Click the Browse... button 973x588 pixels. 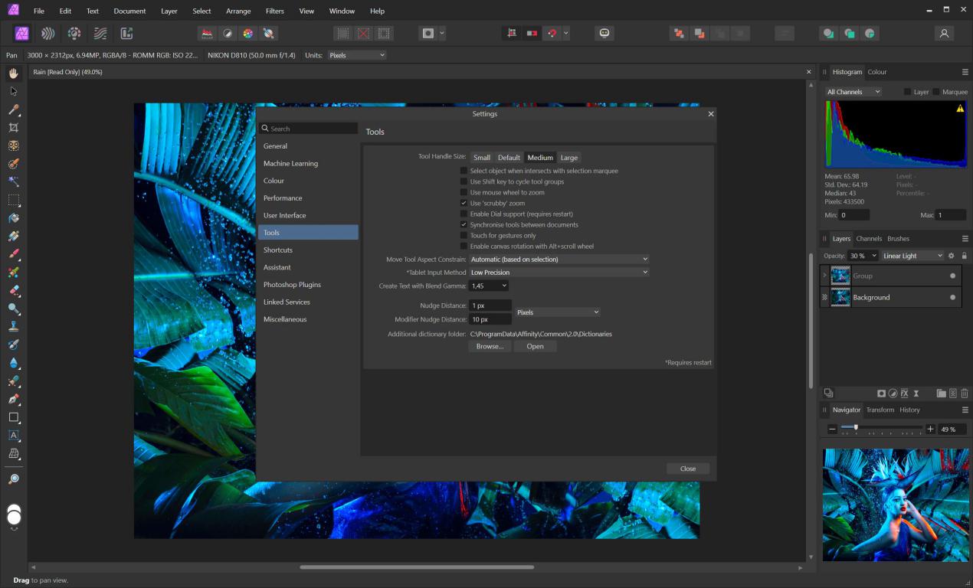tap(490, 346)
